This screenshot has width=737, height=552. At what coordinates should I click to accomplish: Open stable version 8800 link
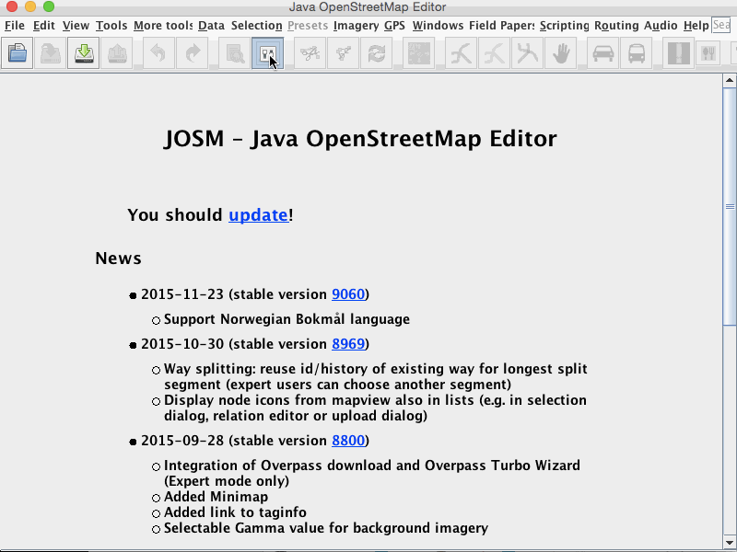(348, 441)
